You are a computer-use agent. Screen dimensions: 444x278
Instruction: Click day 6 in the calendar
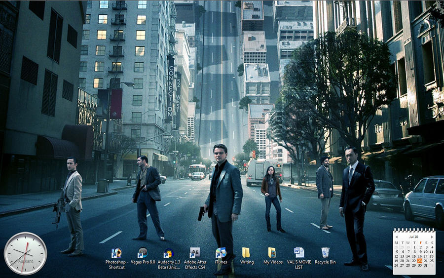(403, 252)
